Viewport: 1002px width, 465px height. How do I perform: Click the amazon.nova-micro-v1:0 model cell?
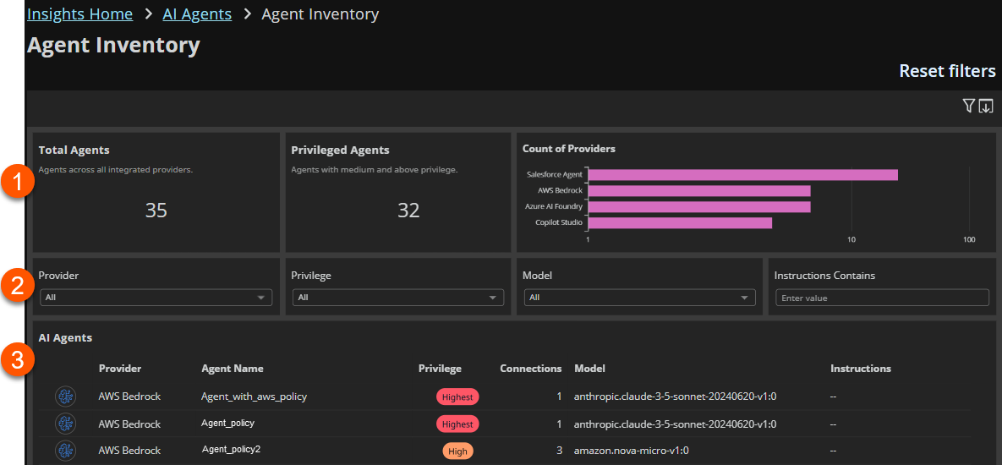tap(632, 451)
